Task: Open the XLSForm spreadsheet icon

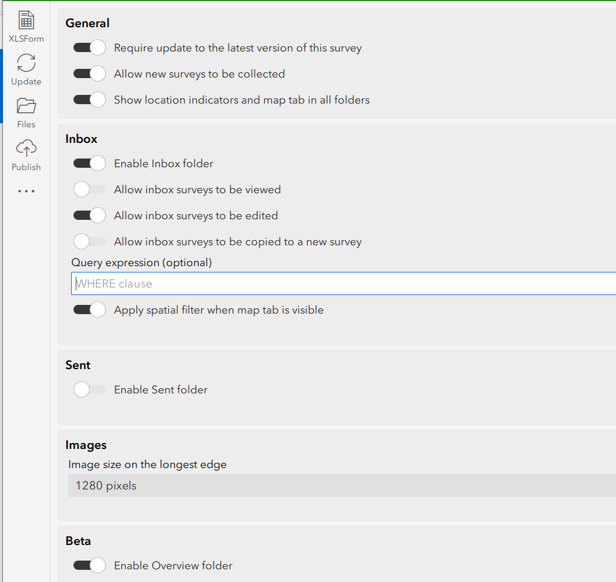Action: (26, 20)
